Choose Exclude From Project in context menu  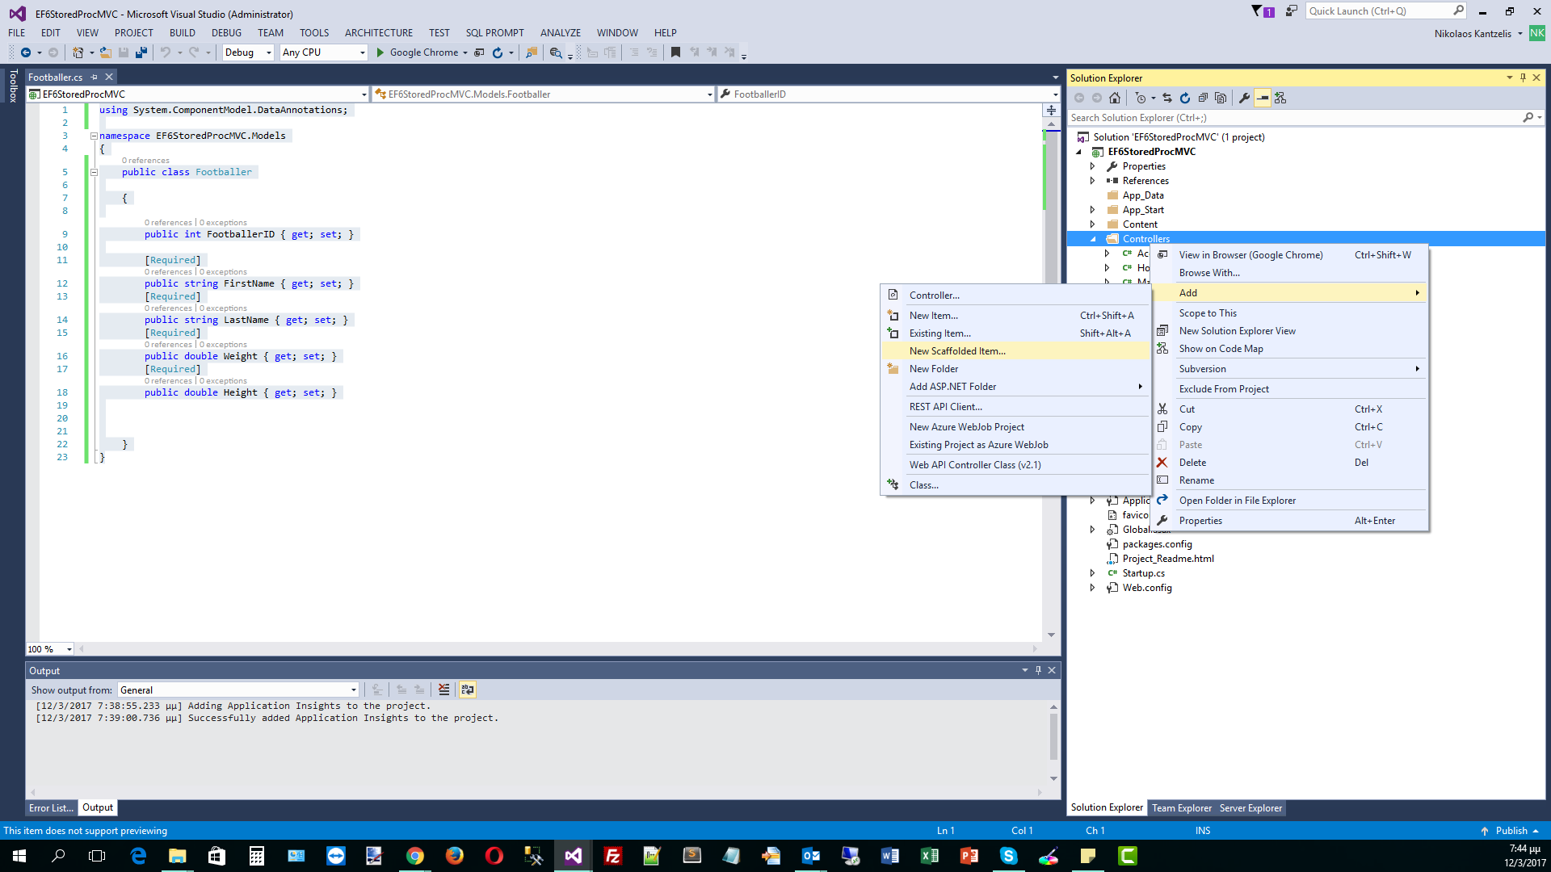click(x=1290, y=389)
